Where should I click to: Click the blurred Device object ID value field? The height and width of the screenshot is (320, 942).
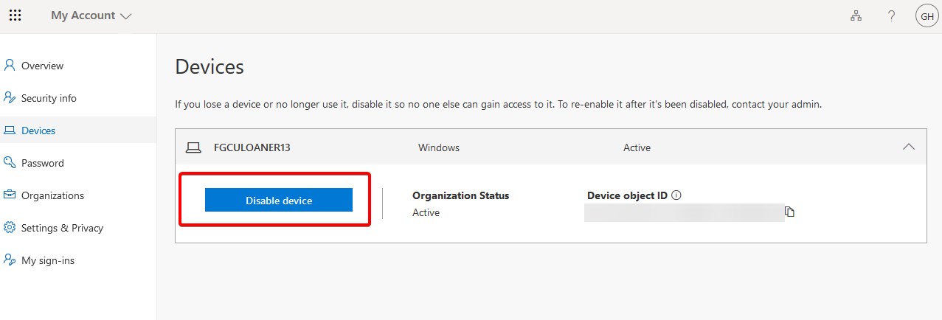[684, 213]
